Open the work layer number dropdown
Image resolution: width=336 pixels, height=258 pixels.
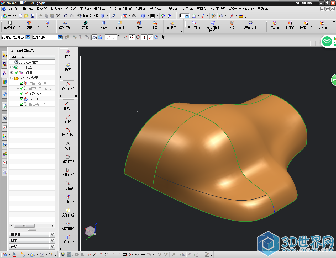pos(187,16)
